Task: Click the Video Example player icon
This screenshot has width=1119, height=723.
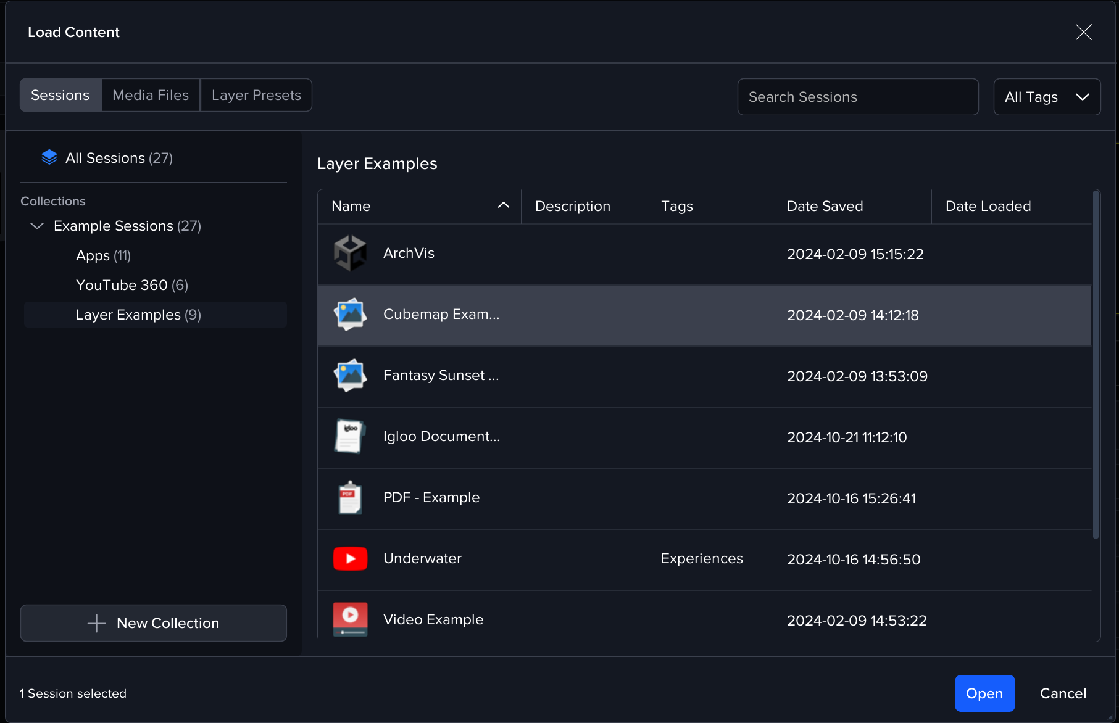Action: (x=350, y=619)
